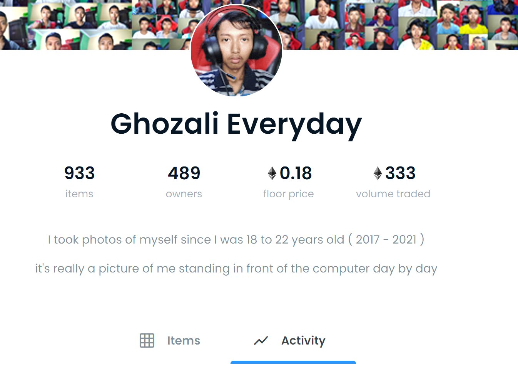The image size is (518, 380).
Task: Open the 933 items count
Action: [x=79, y=173]
